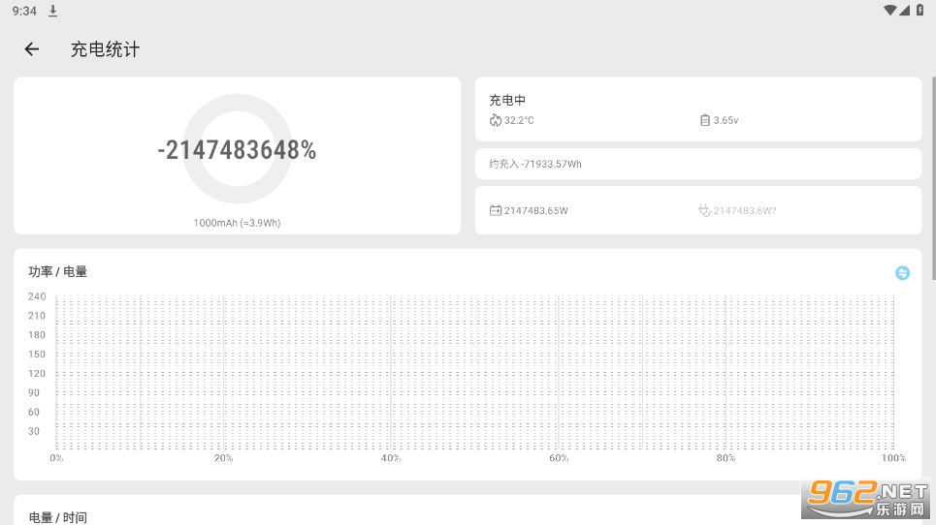Click the 3.65v voltage reading
The width and height of the screenshot is (936, 525).
[x=726, y=120]
